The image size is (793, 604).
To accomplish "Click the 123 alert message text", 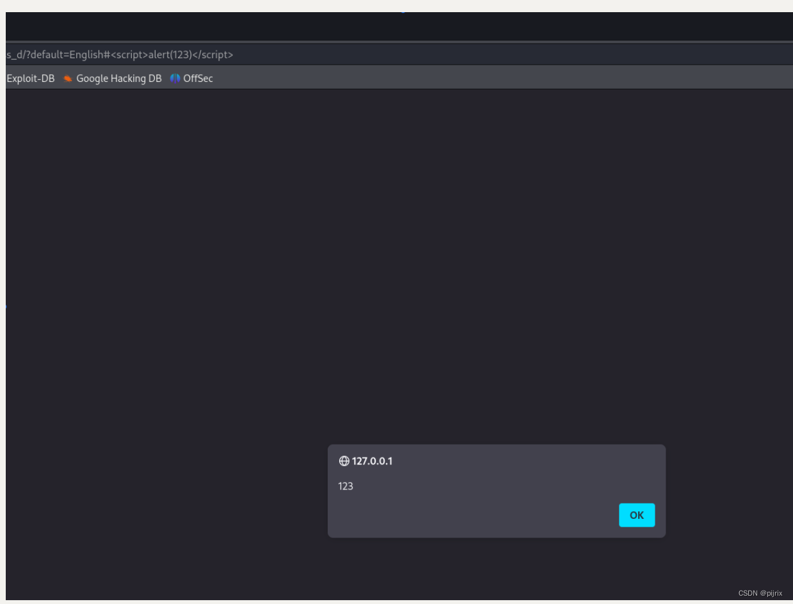I will [346, 486].
